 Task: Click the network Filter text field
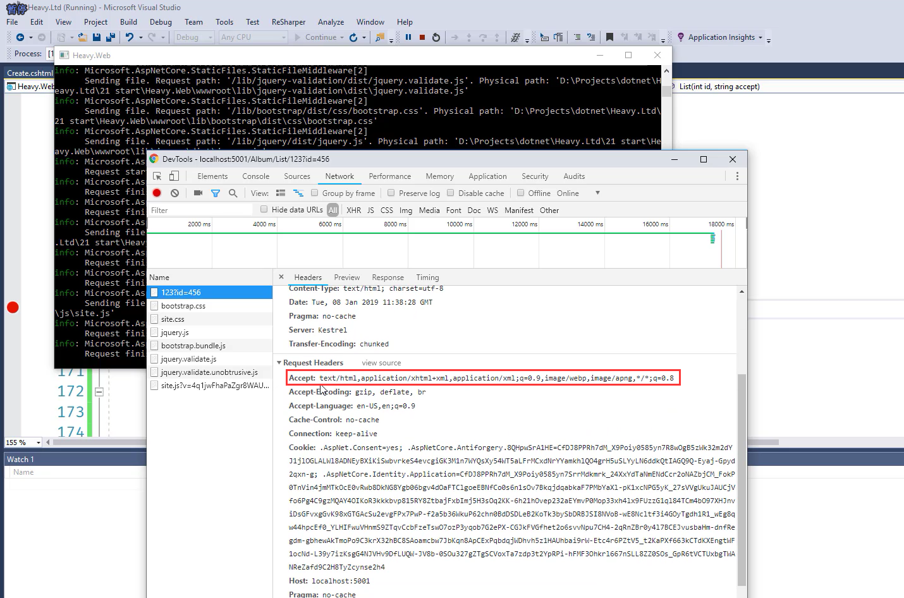pyautogui.click(x=200, y=210)
